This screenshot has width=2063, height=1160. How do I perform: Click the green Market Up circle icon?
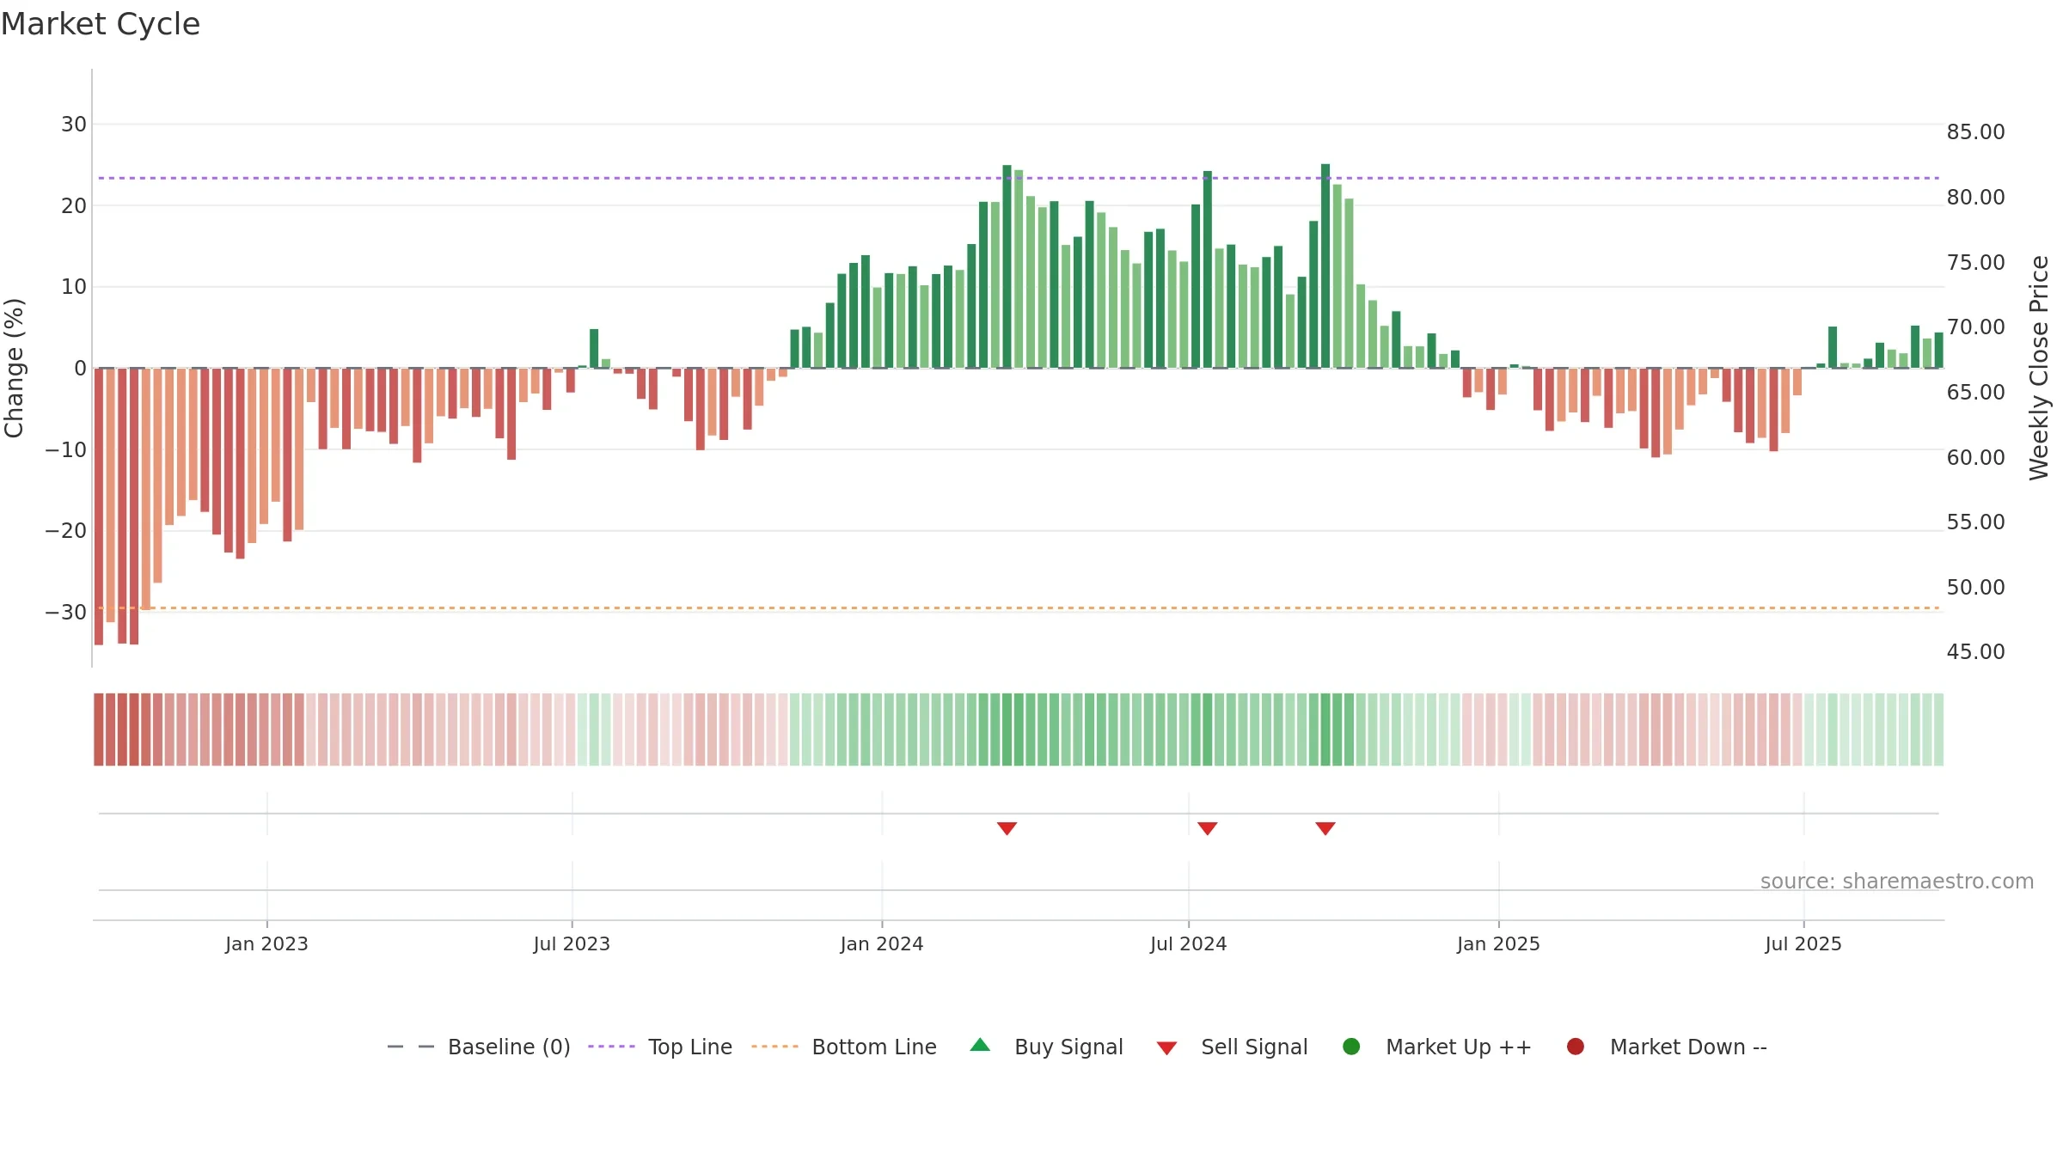click(x=1351, y=1047)
